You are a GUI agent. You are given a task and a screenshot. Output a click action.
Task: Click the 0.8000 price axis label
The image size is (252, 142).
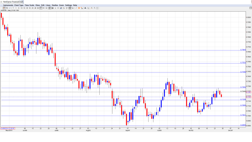(249, 17)
